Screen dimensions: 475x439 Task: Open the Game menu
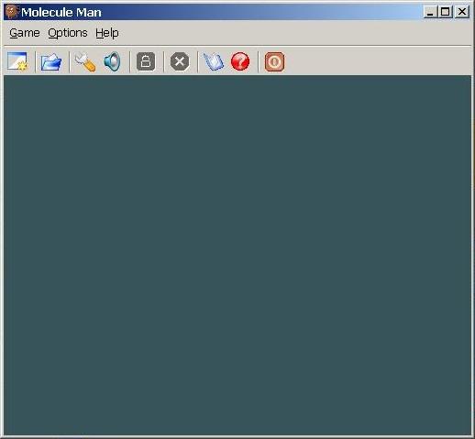click(25, 33)
